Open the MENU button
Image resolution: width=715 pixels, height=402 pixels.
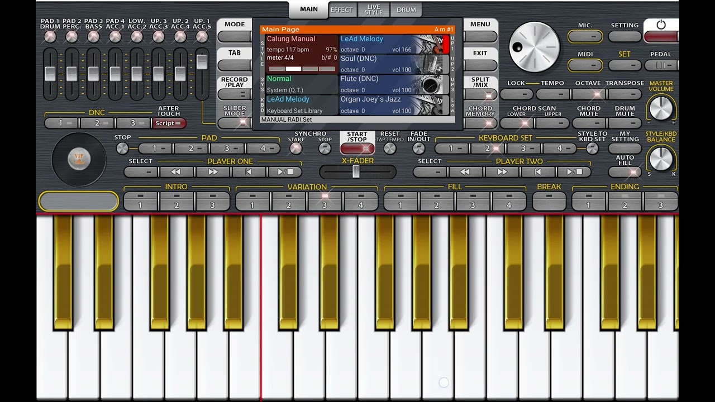480,37
